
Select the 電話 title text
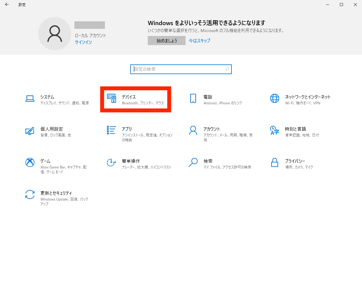(x=208, y=97)
